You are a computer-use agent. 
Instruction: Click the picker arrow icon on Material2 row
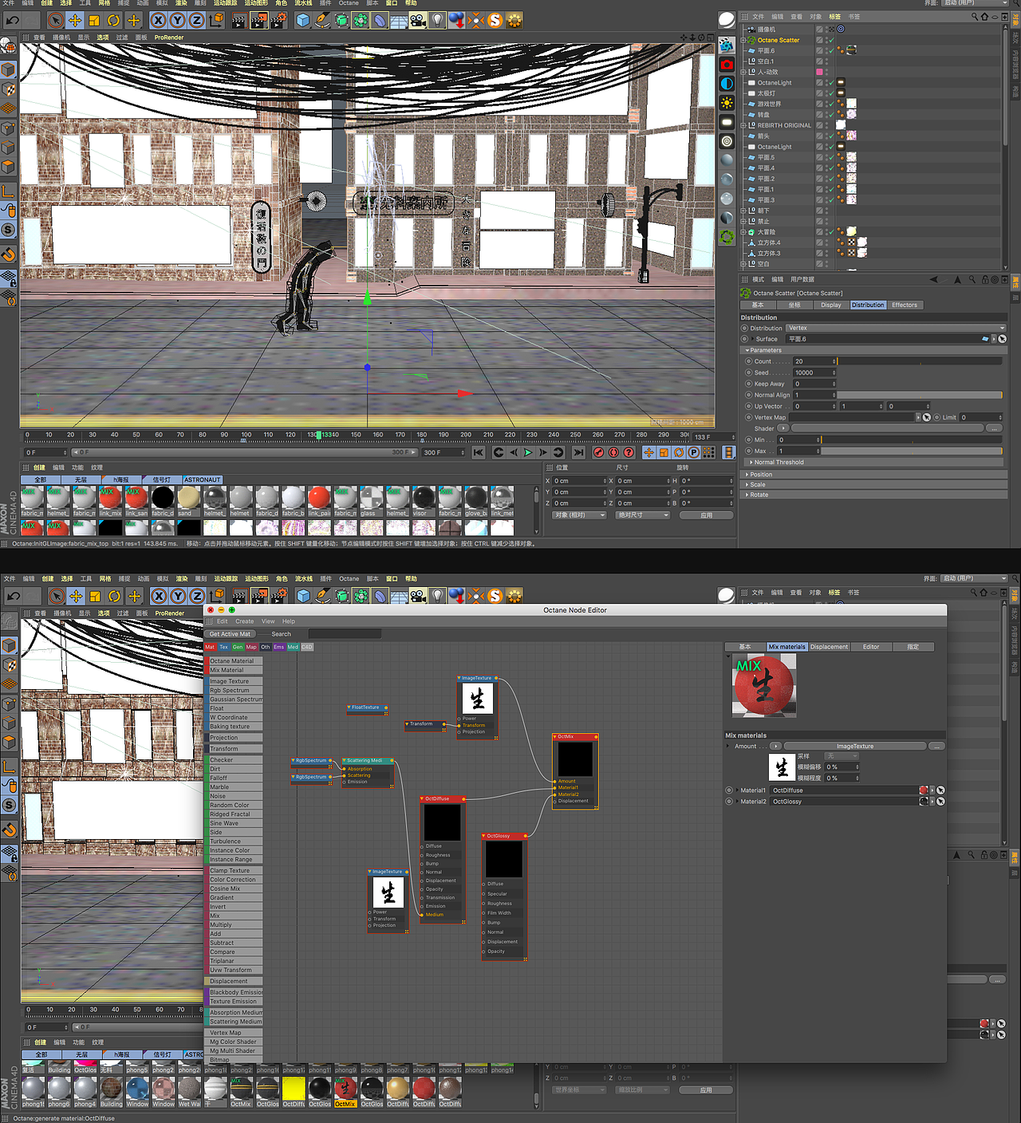(x=940, y=802)
